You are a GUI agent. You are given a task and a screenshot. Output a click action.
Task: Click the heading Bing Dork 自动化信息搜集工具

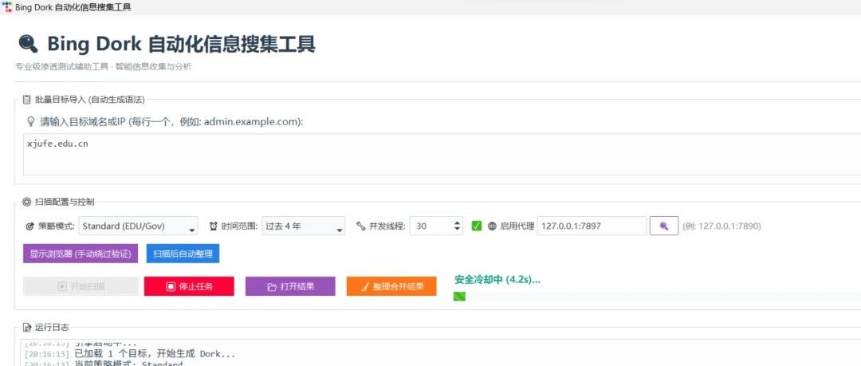click(x=181, y=43)
